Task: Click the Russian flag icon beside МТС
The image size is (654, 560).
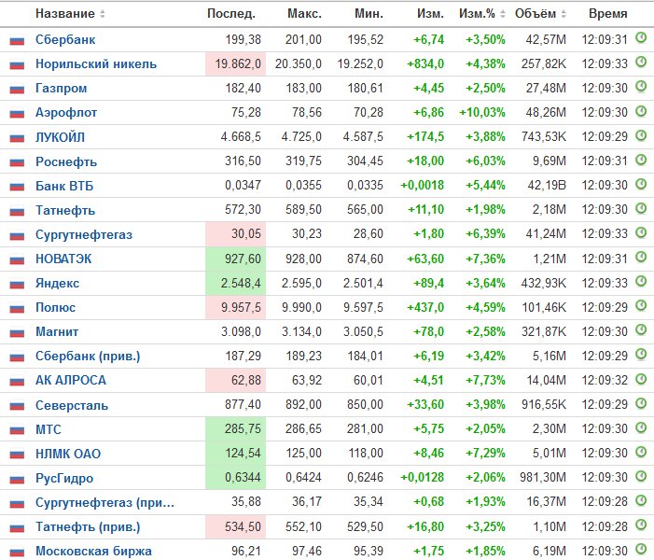Action: click(x=17, y=430)
